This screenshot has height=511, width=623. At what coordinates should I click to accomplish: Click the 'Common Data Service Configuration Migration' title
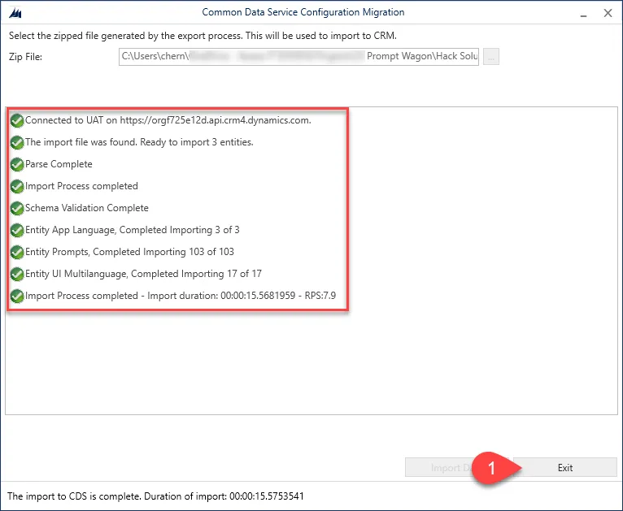pyautogui.click(x=303, y=12)
